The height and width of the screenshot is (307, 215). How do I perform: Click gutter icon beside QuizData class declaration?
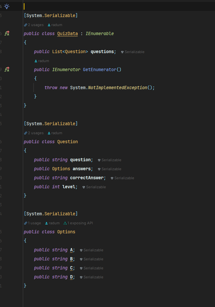point(7,33)
